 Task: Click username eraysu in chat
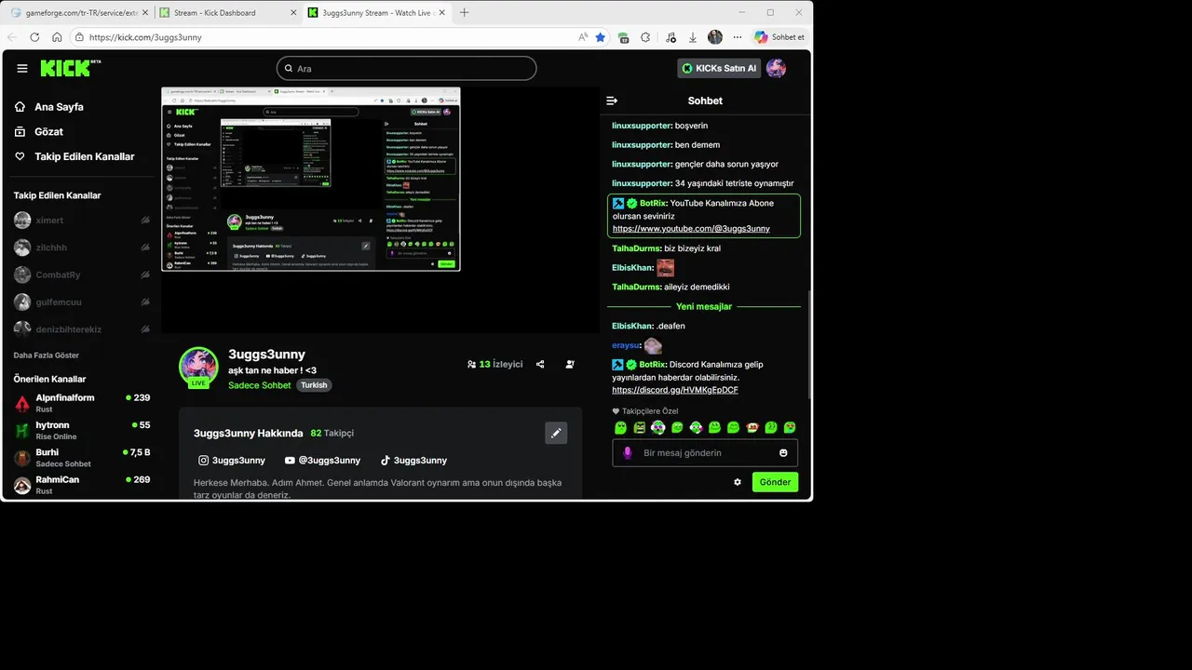(x=626, y=345)
